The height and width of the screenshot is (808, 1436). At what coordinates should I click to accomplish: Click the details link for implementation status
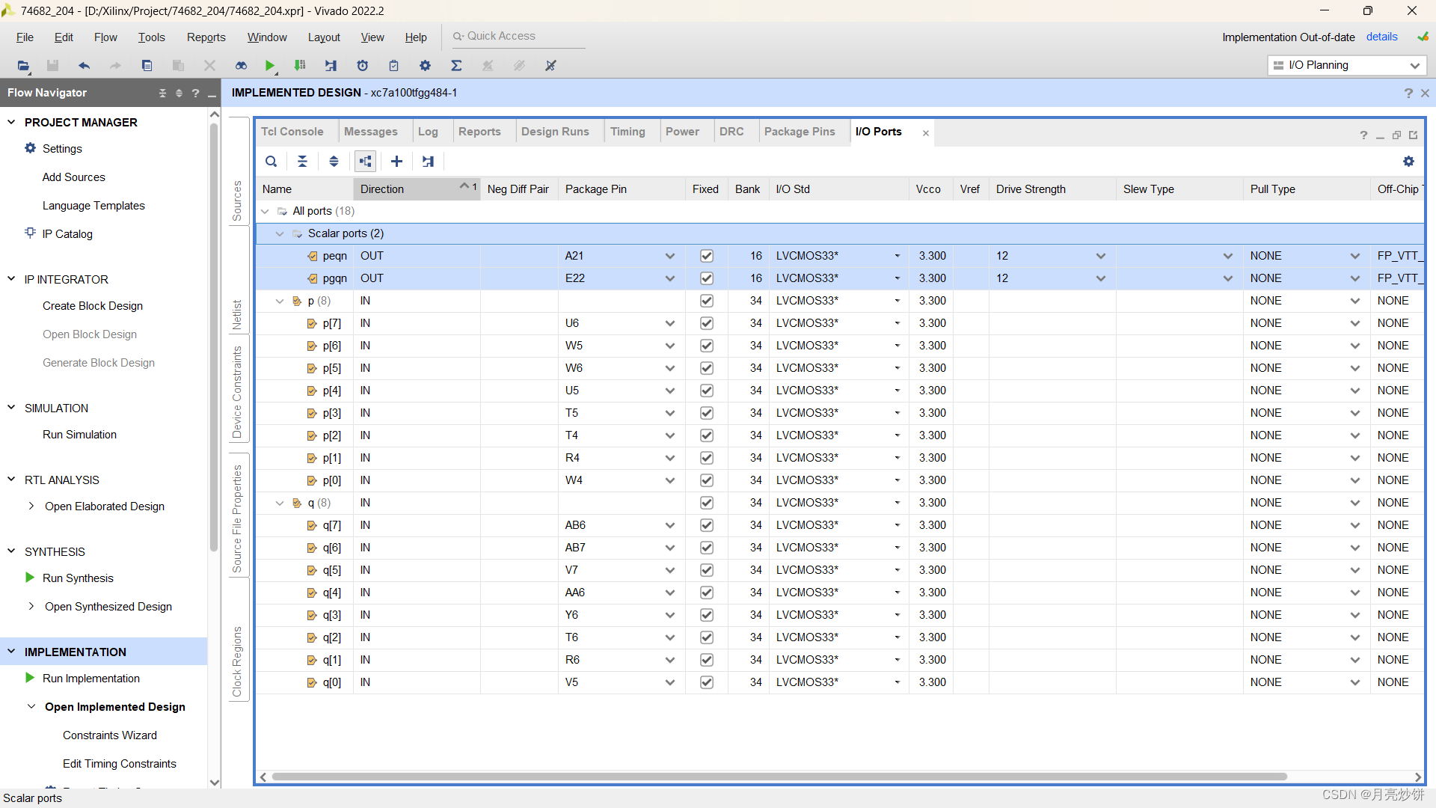[1381, 37]
